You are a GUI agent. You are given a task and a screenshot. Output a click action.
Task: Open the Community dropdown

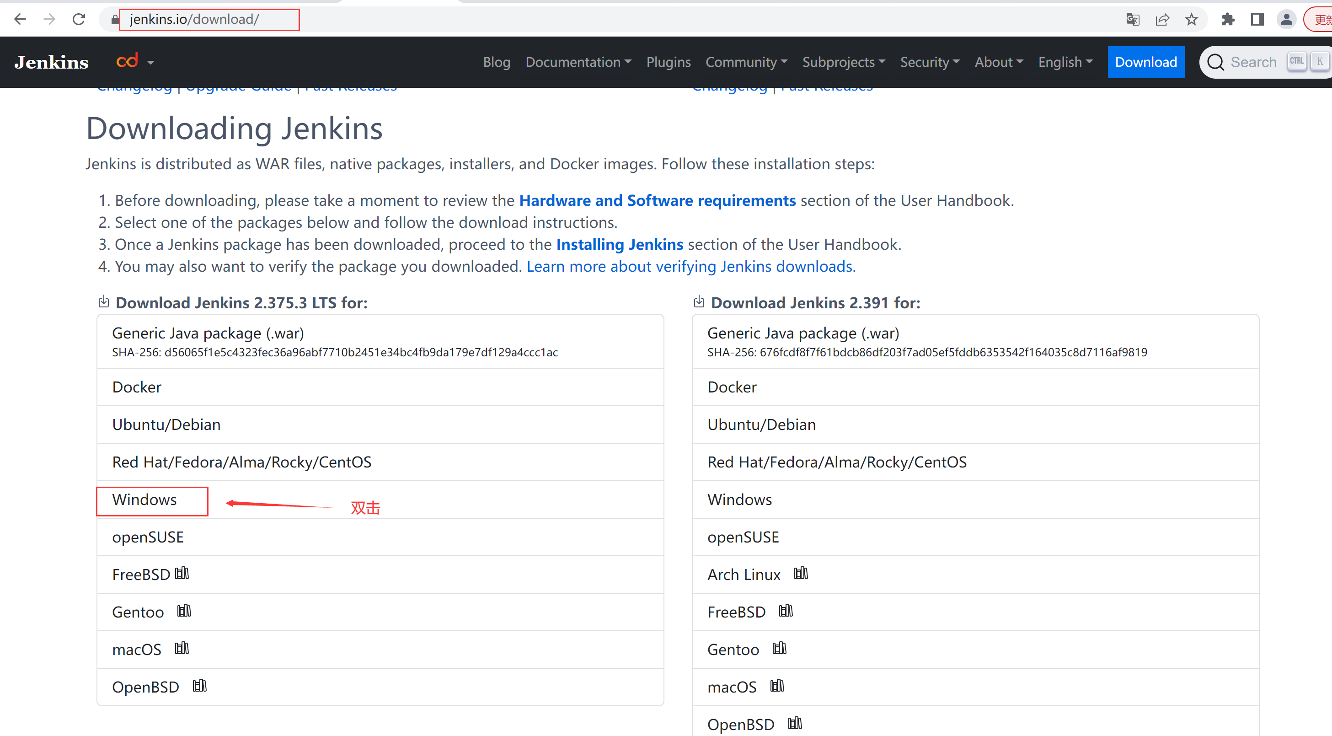point(746,62)
